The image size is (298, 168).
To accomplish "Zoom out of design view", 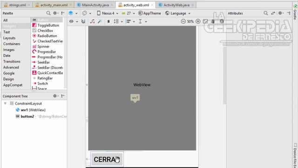I will click(183, 21).
